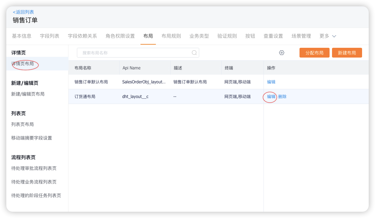Click the 订货通布局 name cell

(85, 97)
